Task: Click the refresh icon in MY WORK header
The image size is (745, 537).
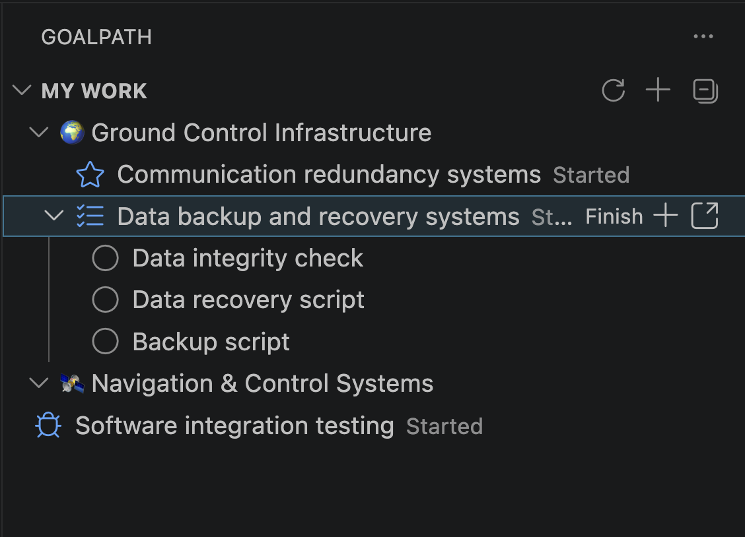Action: click(613, 91)
